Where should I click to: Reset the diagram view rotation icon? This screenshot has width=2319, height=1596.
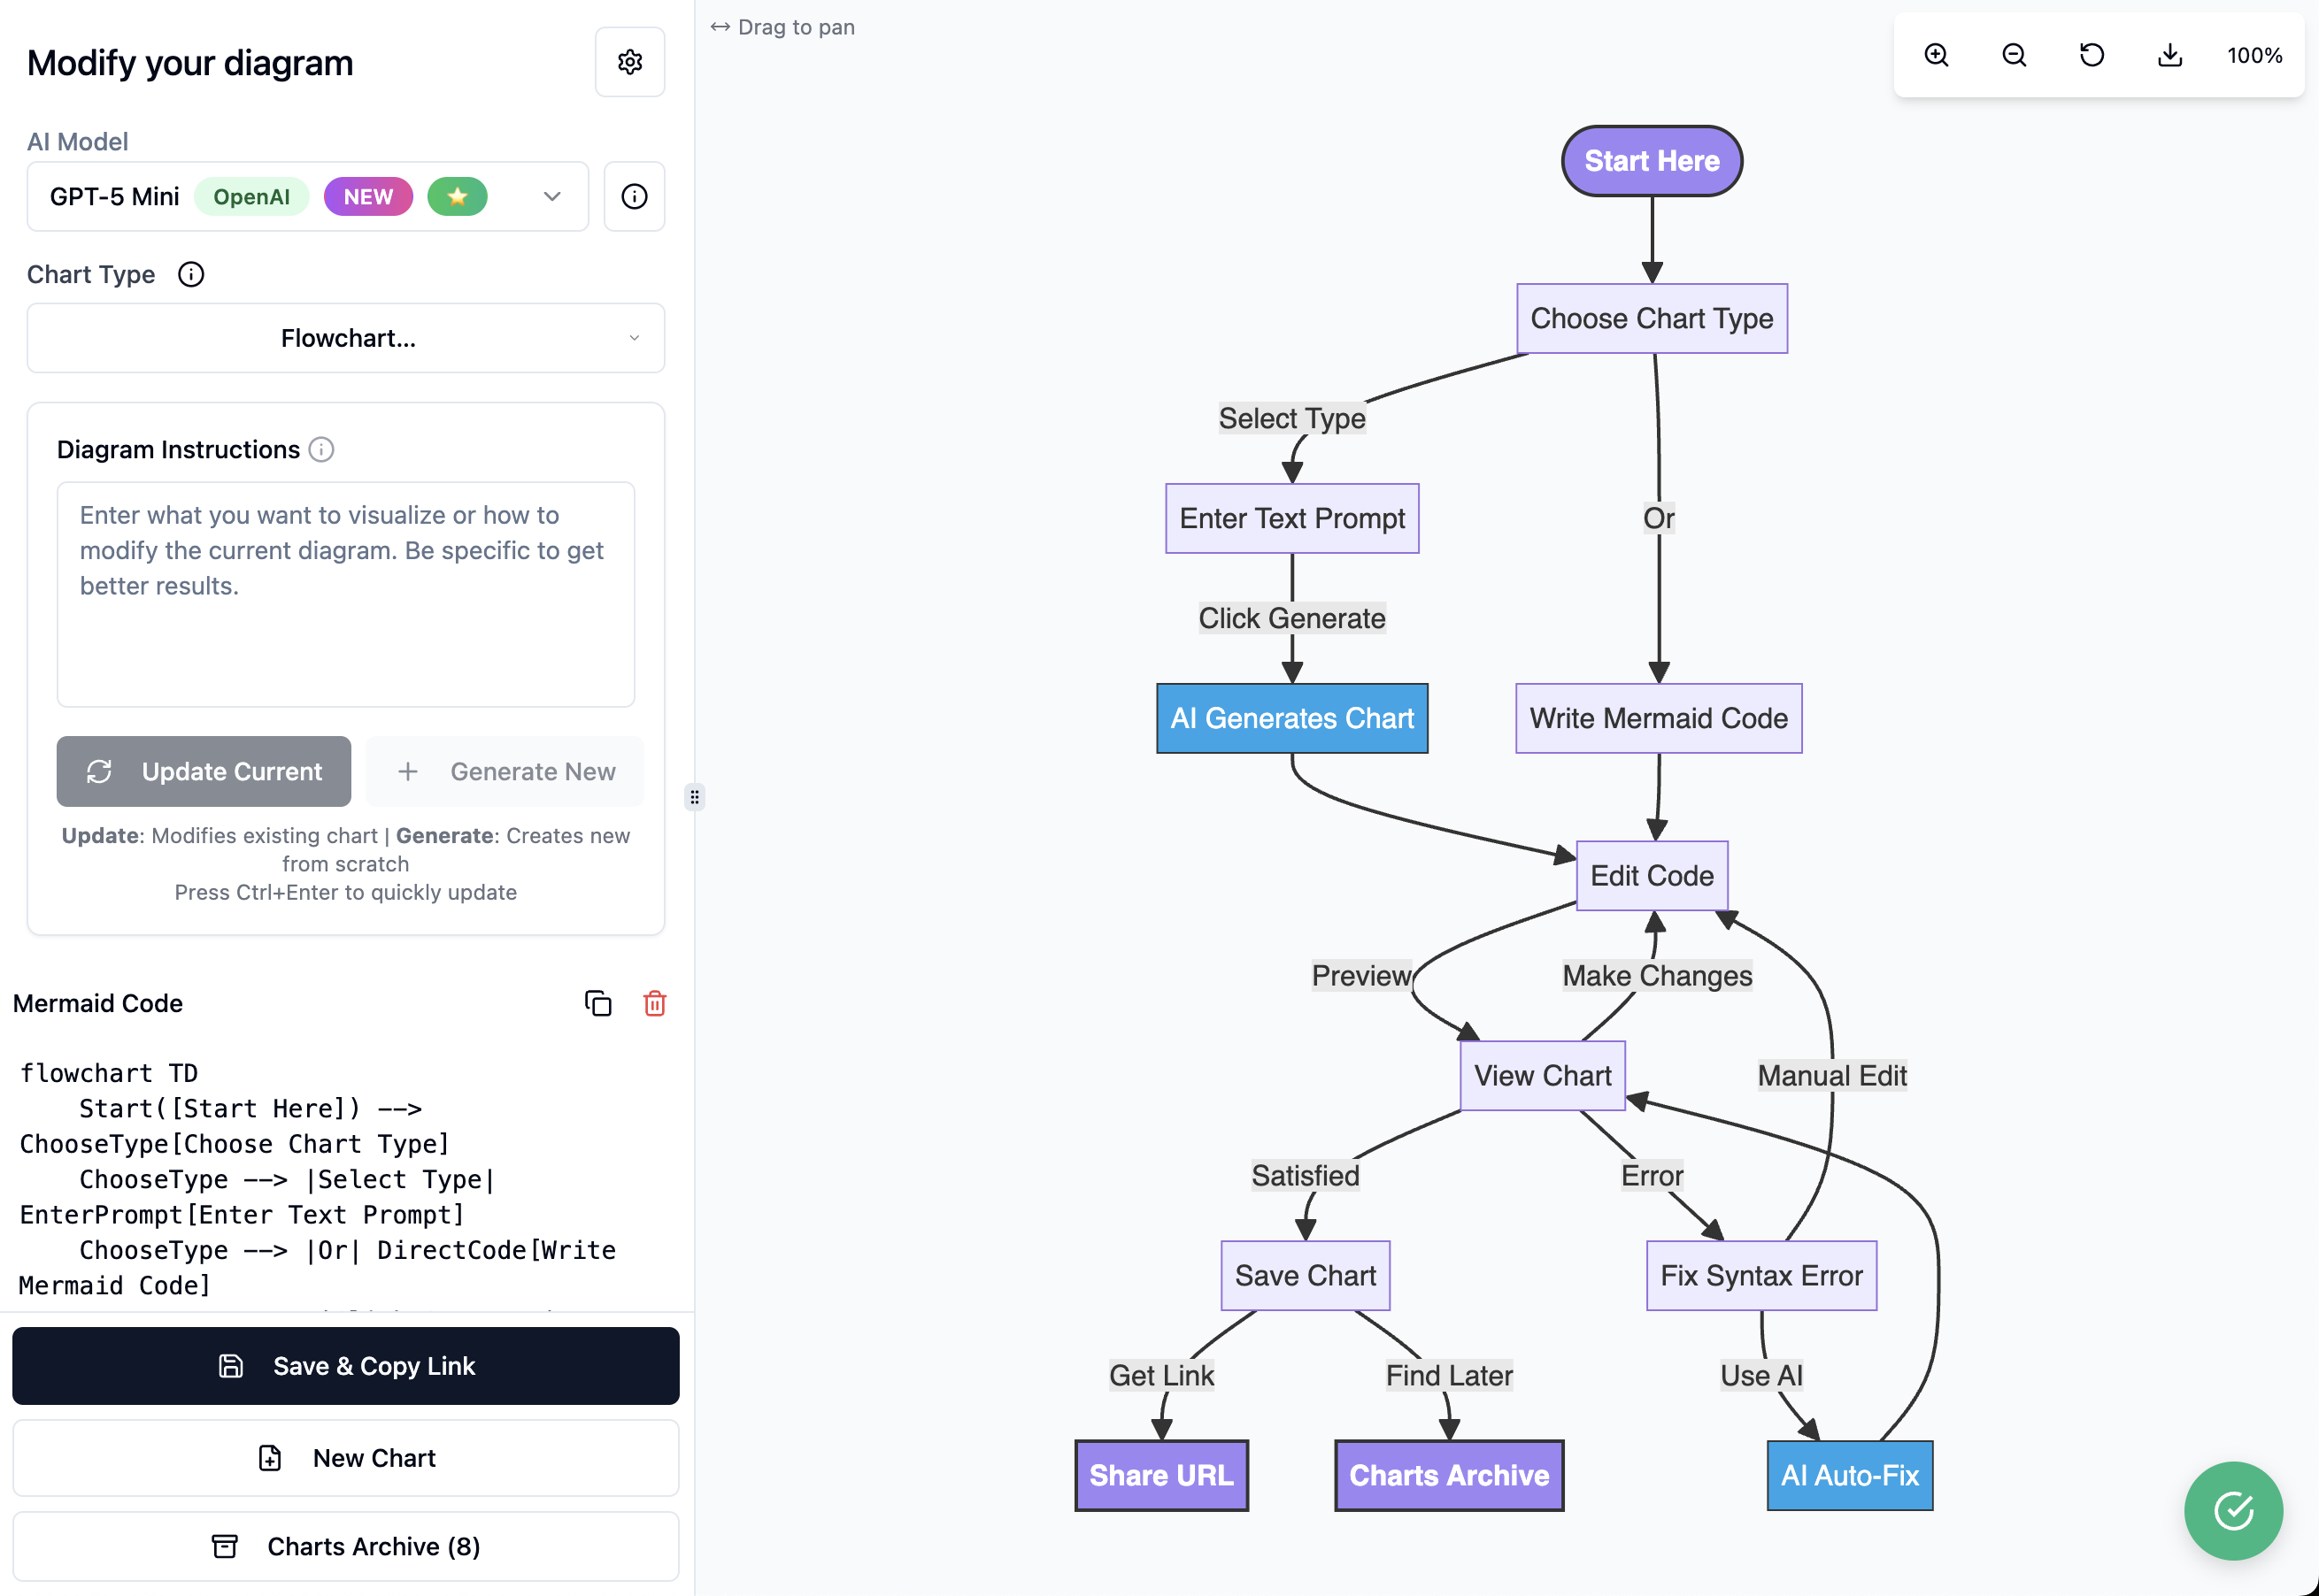point(2091,55)
